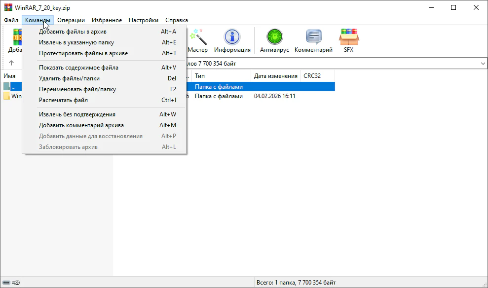
Task: Select "Протестировать файлы в архиве" menu entry
Action: [83, 53]
